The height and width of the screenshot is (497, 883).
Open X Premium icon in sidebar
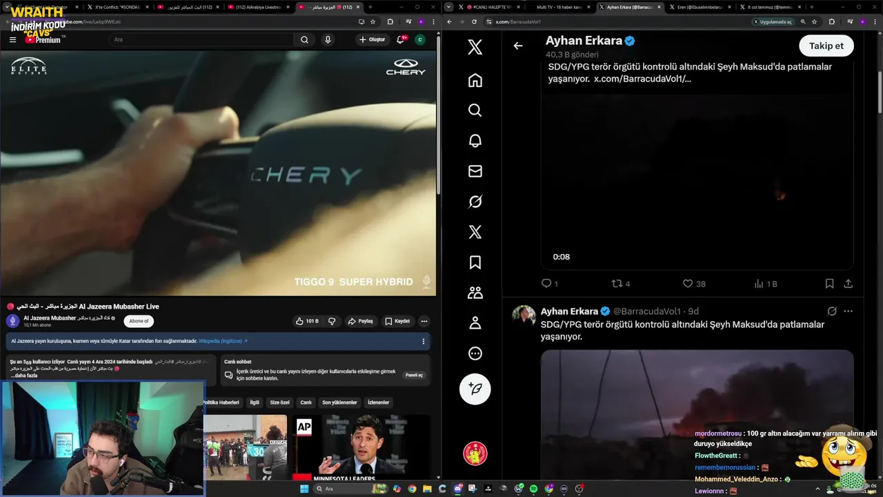(475, 232)
